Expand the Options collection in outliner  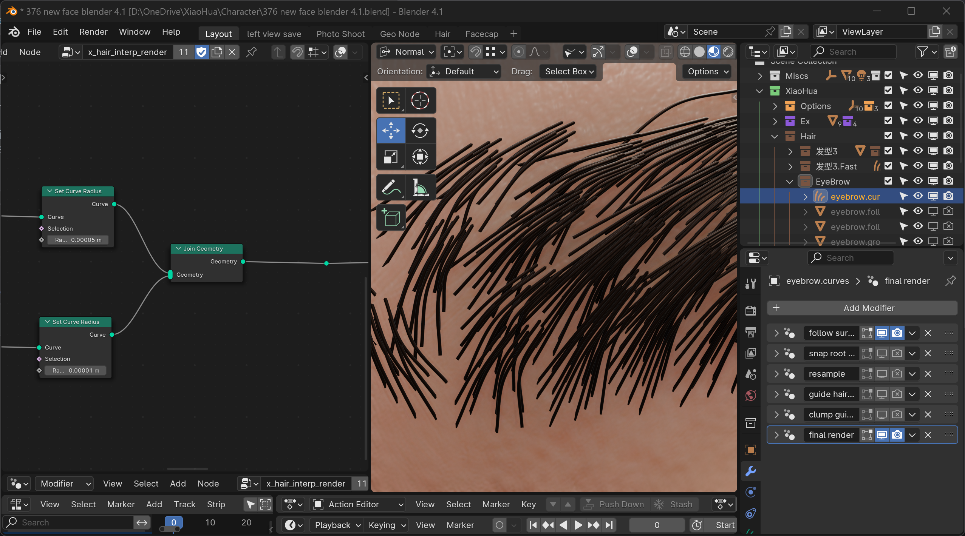tap(775, 106)
